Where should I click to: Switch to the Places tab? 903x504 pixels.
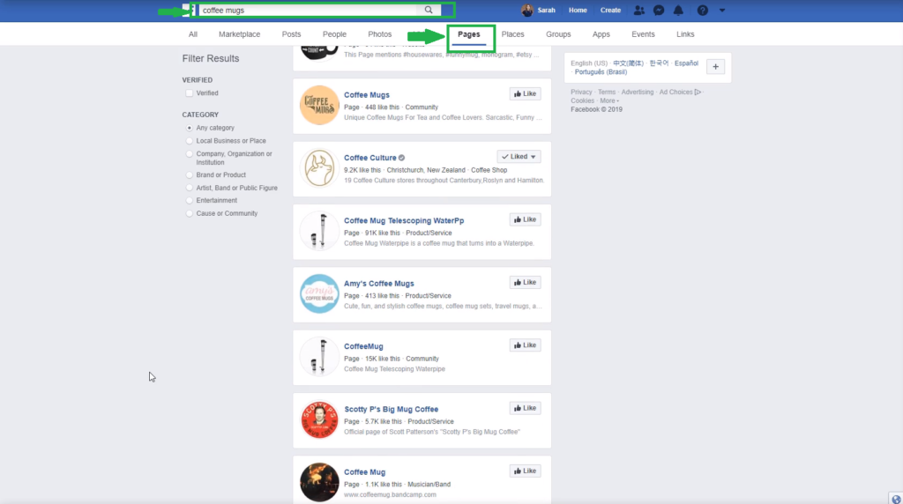[512, 34]
